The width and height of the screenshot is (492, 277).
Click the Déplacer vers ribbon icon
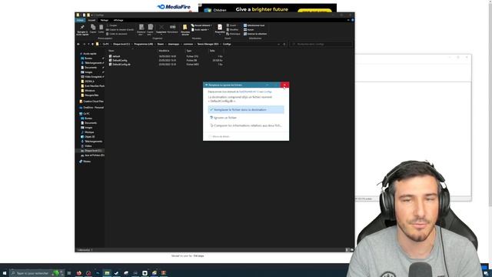pos(141,29)
